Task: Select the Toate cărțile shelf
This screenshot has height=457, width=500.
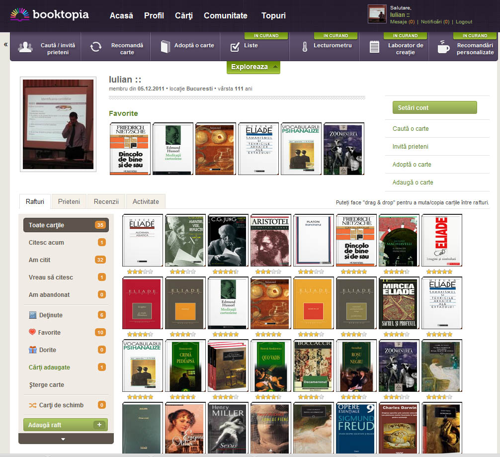Action: (66, 225)
